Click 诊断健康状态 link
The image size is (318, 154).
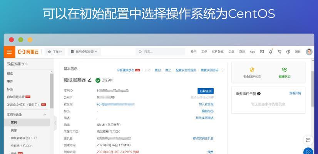(126, 70)
